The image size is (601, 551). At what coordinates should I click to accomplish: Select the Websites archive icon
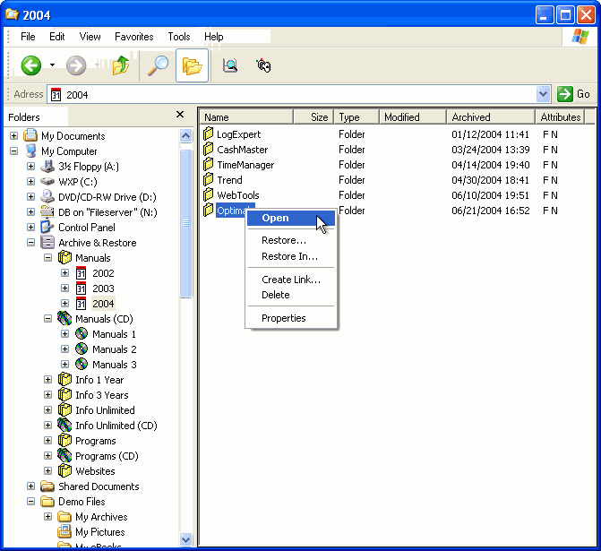tap(64, 471)
